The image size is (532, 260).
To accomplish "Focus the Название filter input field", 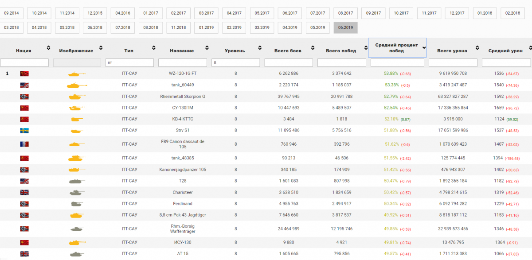I will tap(182, 63).
